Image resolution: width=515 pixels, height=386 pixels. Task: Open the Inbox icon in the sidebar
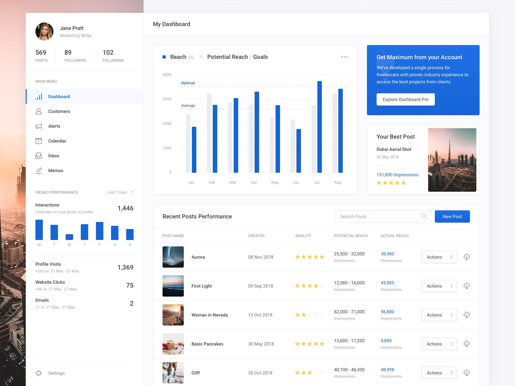(39, 156)
